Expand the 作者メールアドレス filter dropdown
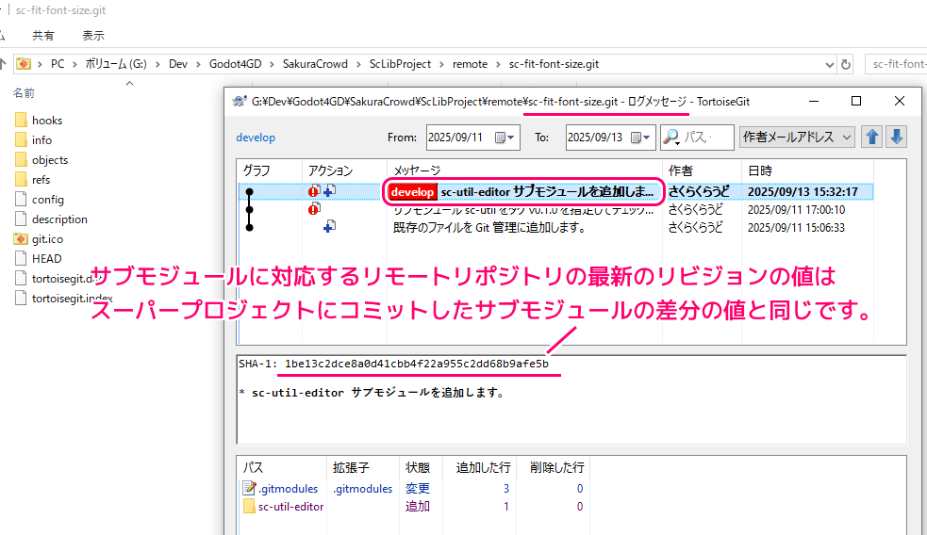This screenshot has width=927, height=535. pyautogui.click(x=846, y=138)
